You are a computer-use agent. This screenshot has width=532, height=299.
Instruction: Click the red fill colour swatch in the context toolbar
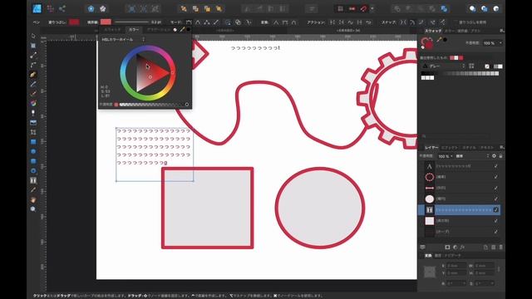point(74,22)
